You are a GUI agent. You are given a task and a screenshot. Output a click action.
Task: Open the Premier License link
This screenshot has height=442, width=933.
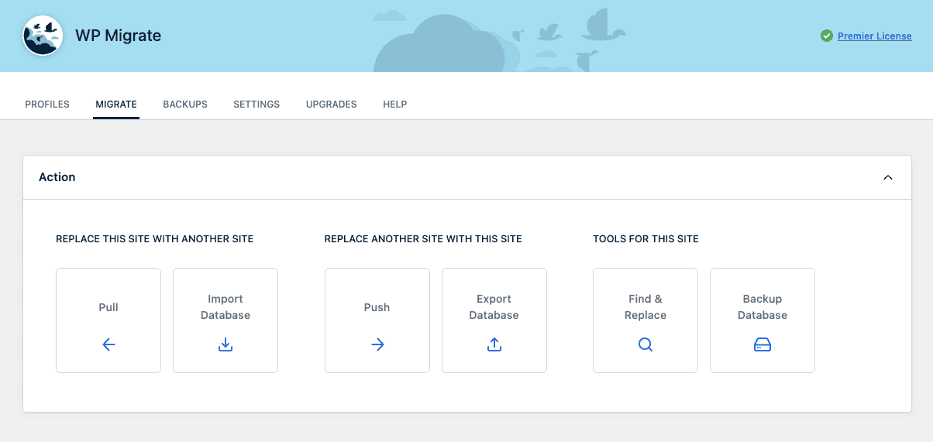874,36
